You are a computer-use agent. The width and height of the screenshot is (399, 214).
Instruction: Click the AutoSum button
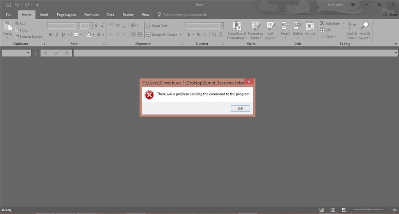click(330, 23)
